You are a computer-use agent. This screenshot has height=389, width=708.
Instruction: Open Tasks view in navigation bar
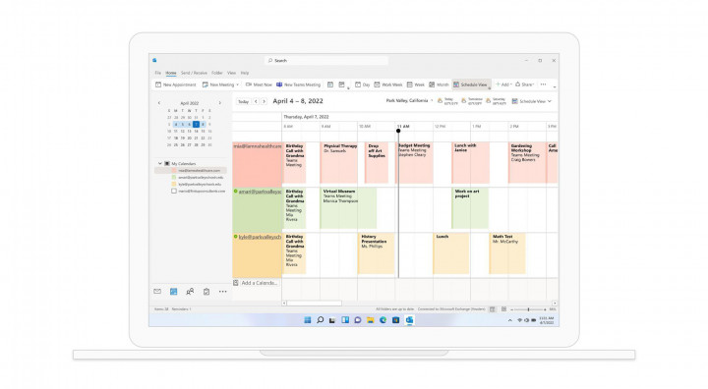coord(206,292)
